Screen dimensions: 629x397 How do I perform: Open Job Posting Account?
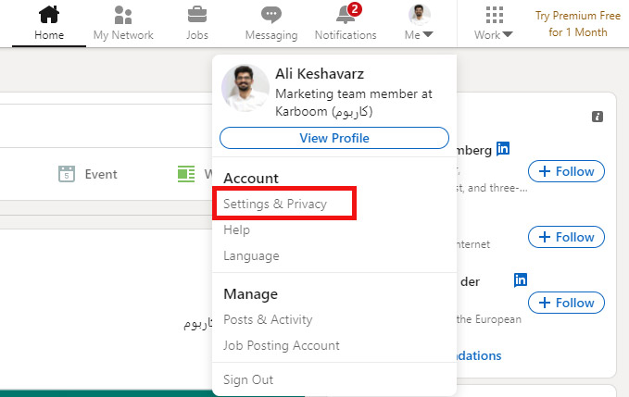tap(282, 345)
